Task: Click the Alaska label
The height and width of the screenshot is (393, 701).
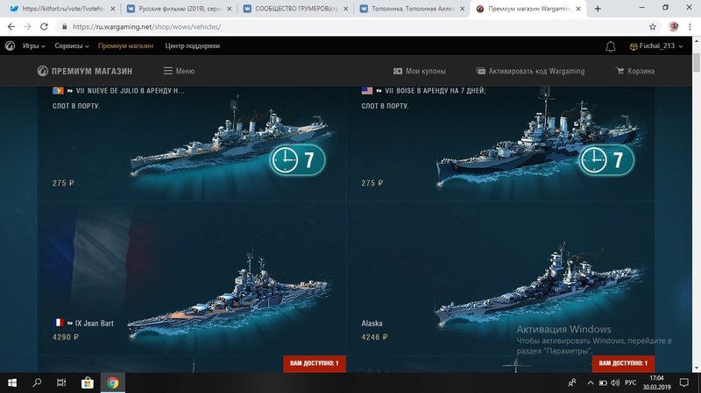Action: (x=372, y=323)
